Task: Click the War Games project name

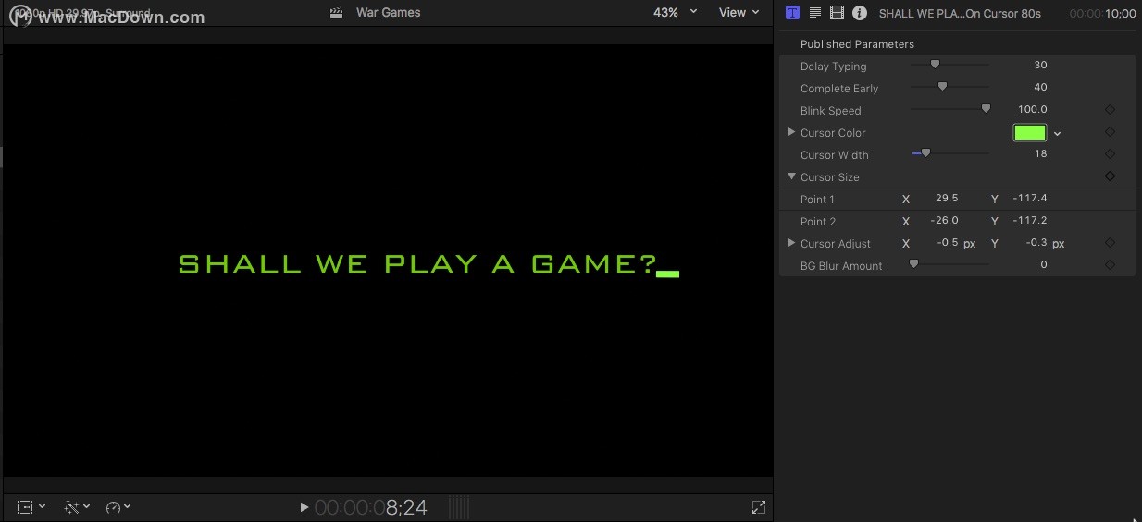Action: click(389, 13)
